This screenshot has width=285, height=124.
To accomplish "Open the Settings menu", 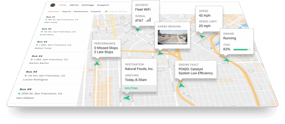I will pos(88,5).
